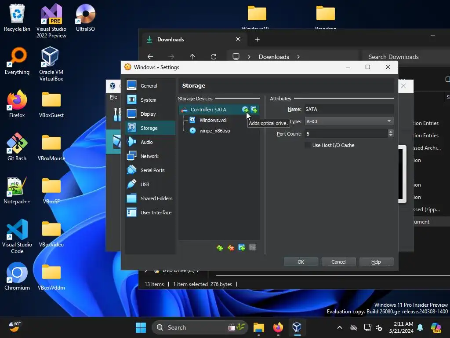Click the weather widget showing 61°
Image resolution: width=450 pixels, height=338 pixels.
[x=15, y=327]
